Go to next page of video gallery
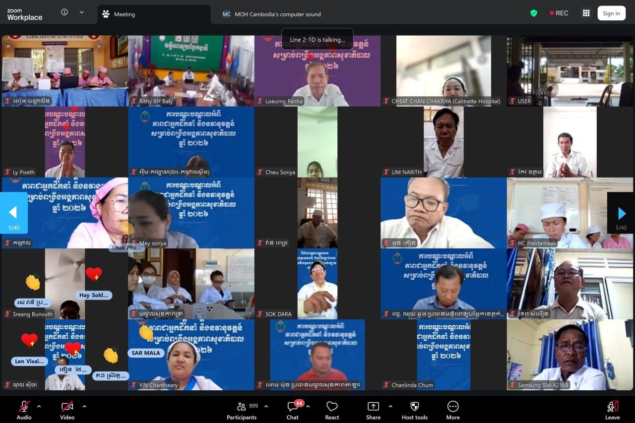The height and width of the screenshot is (423, 635). click(621, 213)
